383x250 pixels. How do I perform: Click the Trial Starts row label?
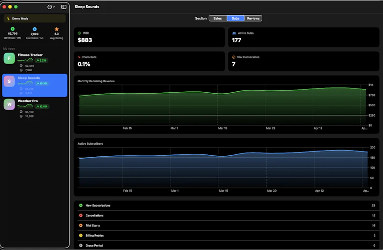92,226
